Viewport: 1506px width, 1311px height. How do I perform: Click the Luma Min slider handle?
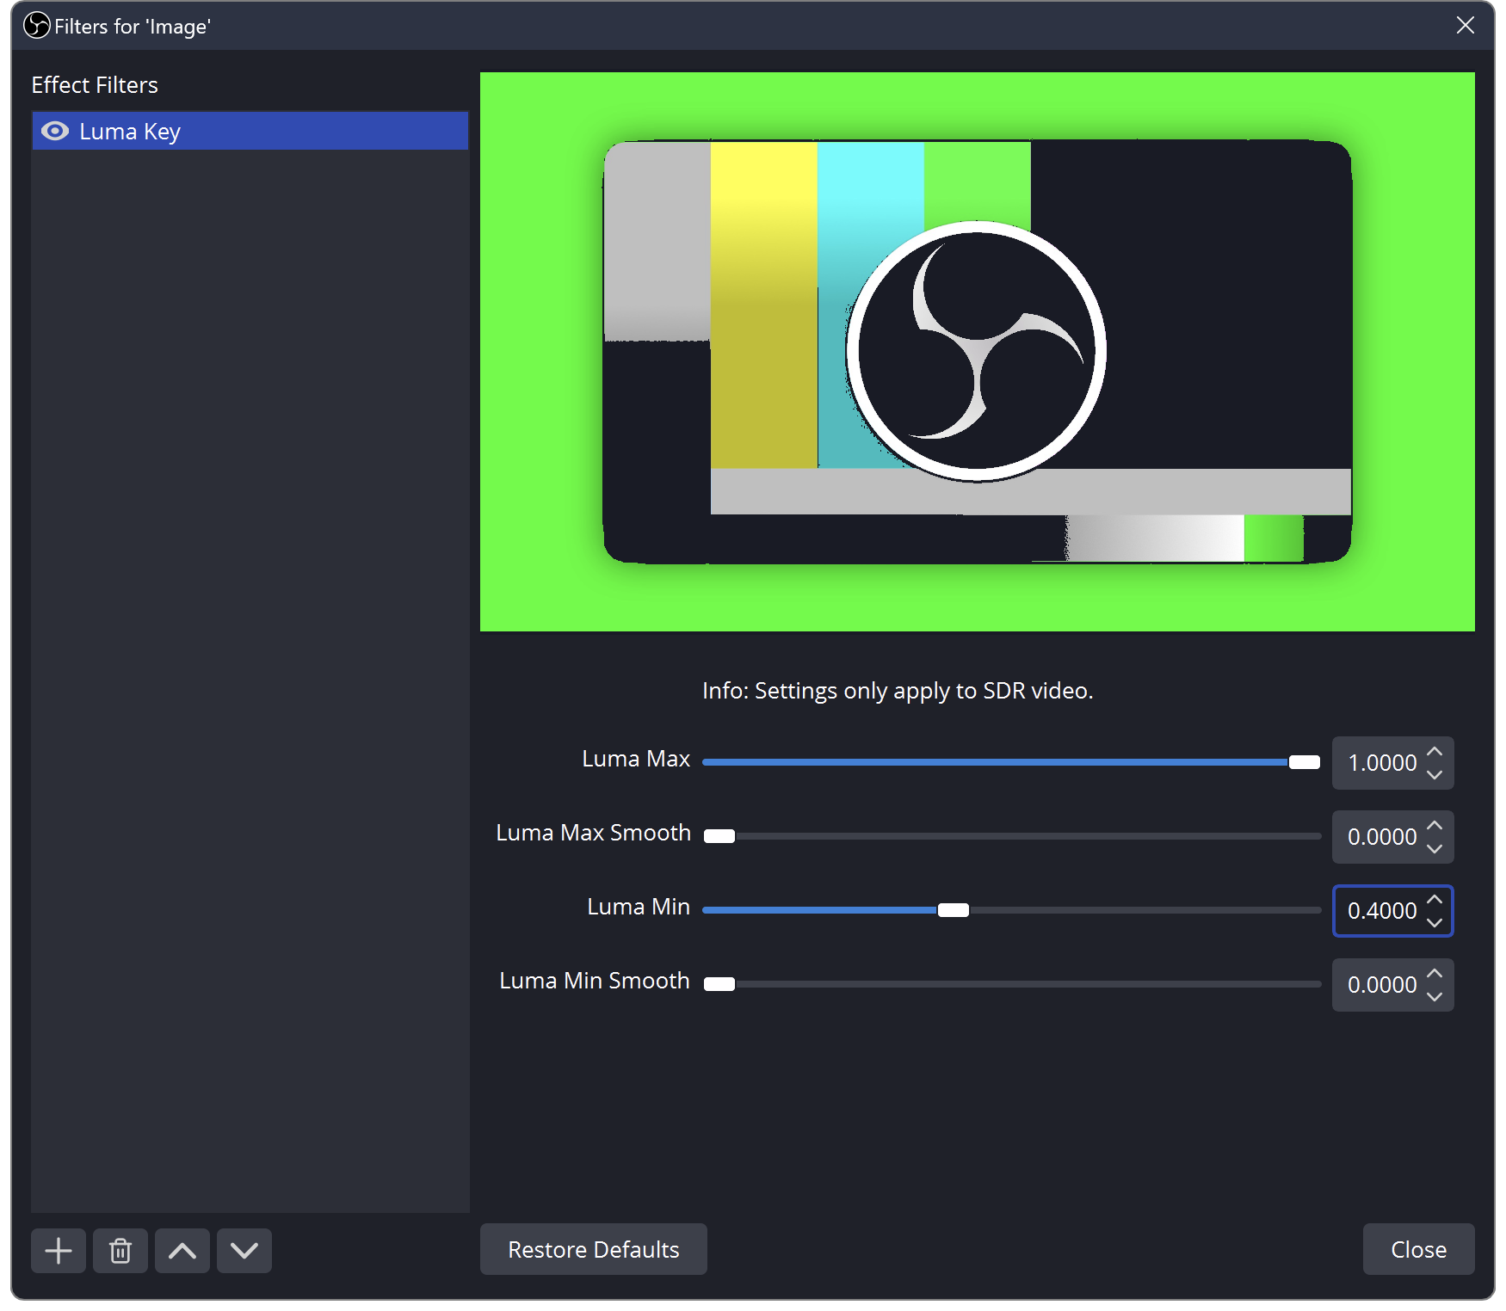953,910
